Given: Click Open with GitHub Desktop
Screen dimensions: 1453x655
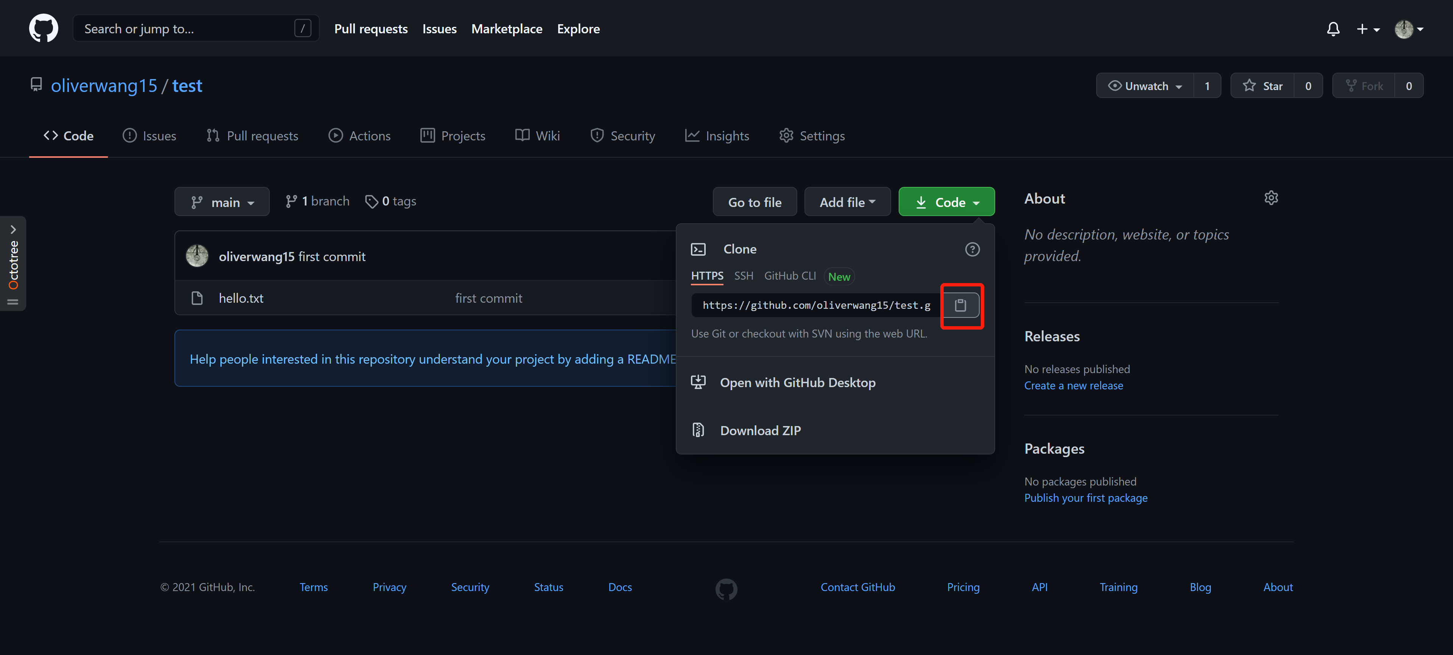Looking at the screenshot, I should [x=798, y=383].
